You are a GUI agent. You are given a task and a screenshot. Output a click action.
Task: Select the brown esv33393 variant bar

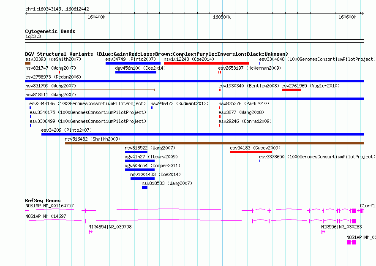point(28,63)
